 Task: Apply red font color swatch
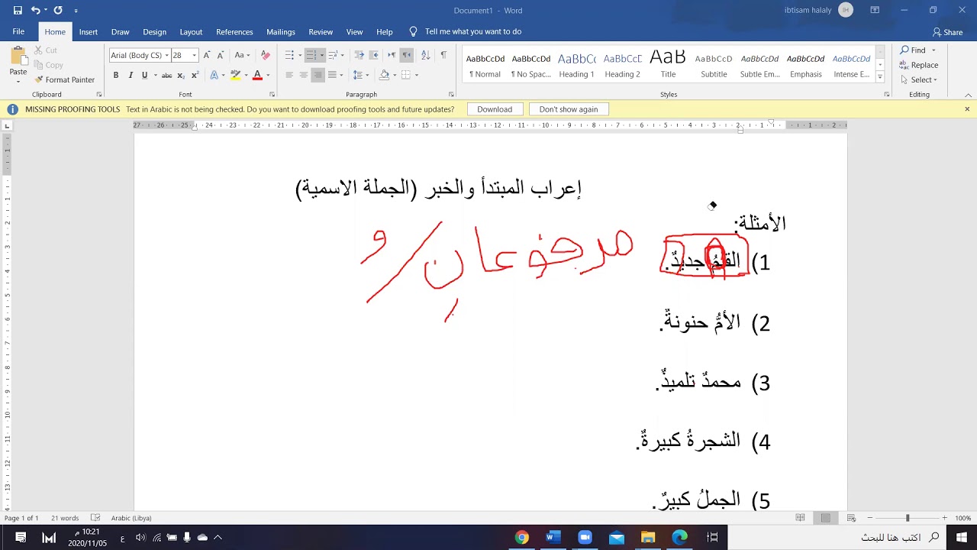coord(257,75)
